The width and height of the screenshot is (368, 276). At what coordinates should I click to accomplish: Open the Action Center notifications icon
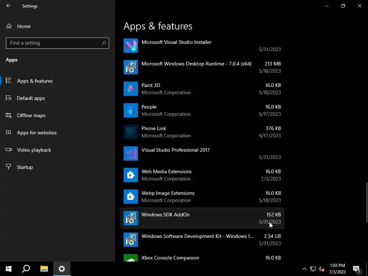pos(357,269)
